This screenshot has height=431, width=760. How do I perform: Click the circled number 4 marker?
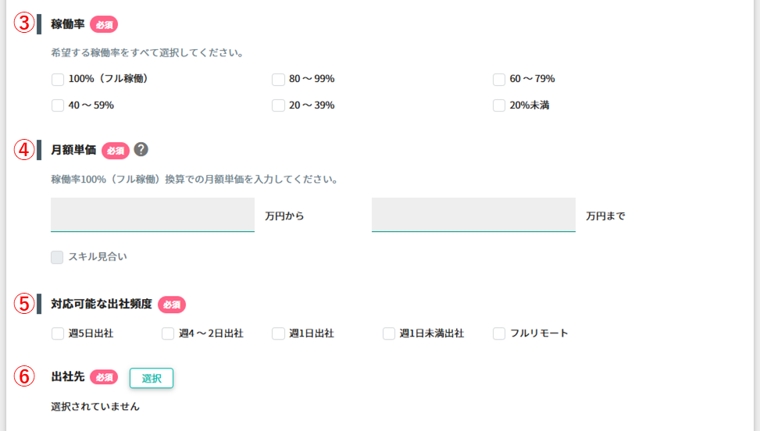[x=24, y=150]
